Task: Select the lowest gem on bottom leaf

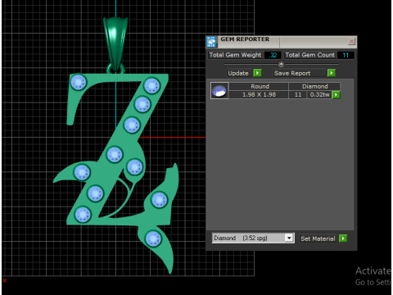Action: point(153,238)
